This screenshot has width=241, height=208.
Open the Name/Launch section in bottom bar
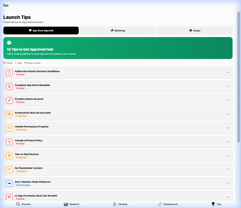tap(168, 204)
